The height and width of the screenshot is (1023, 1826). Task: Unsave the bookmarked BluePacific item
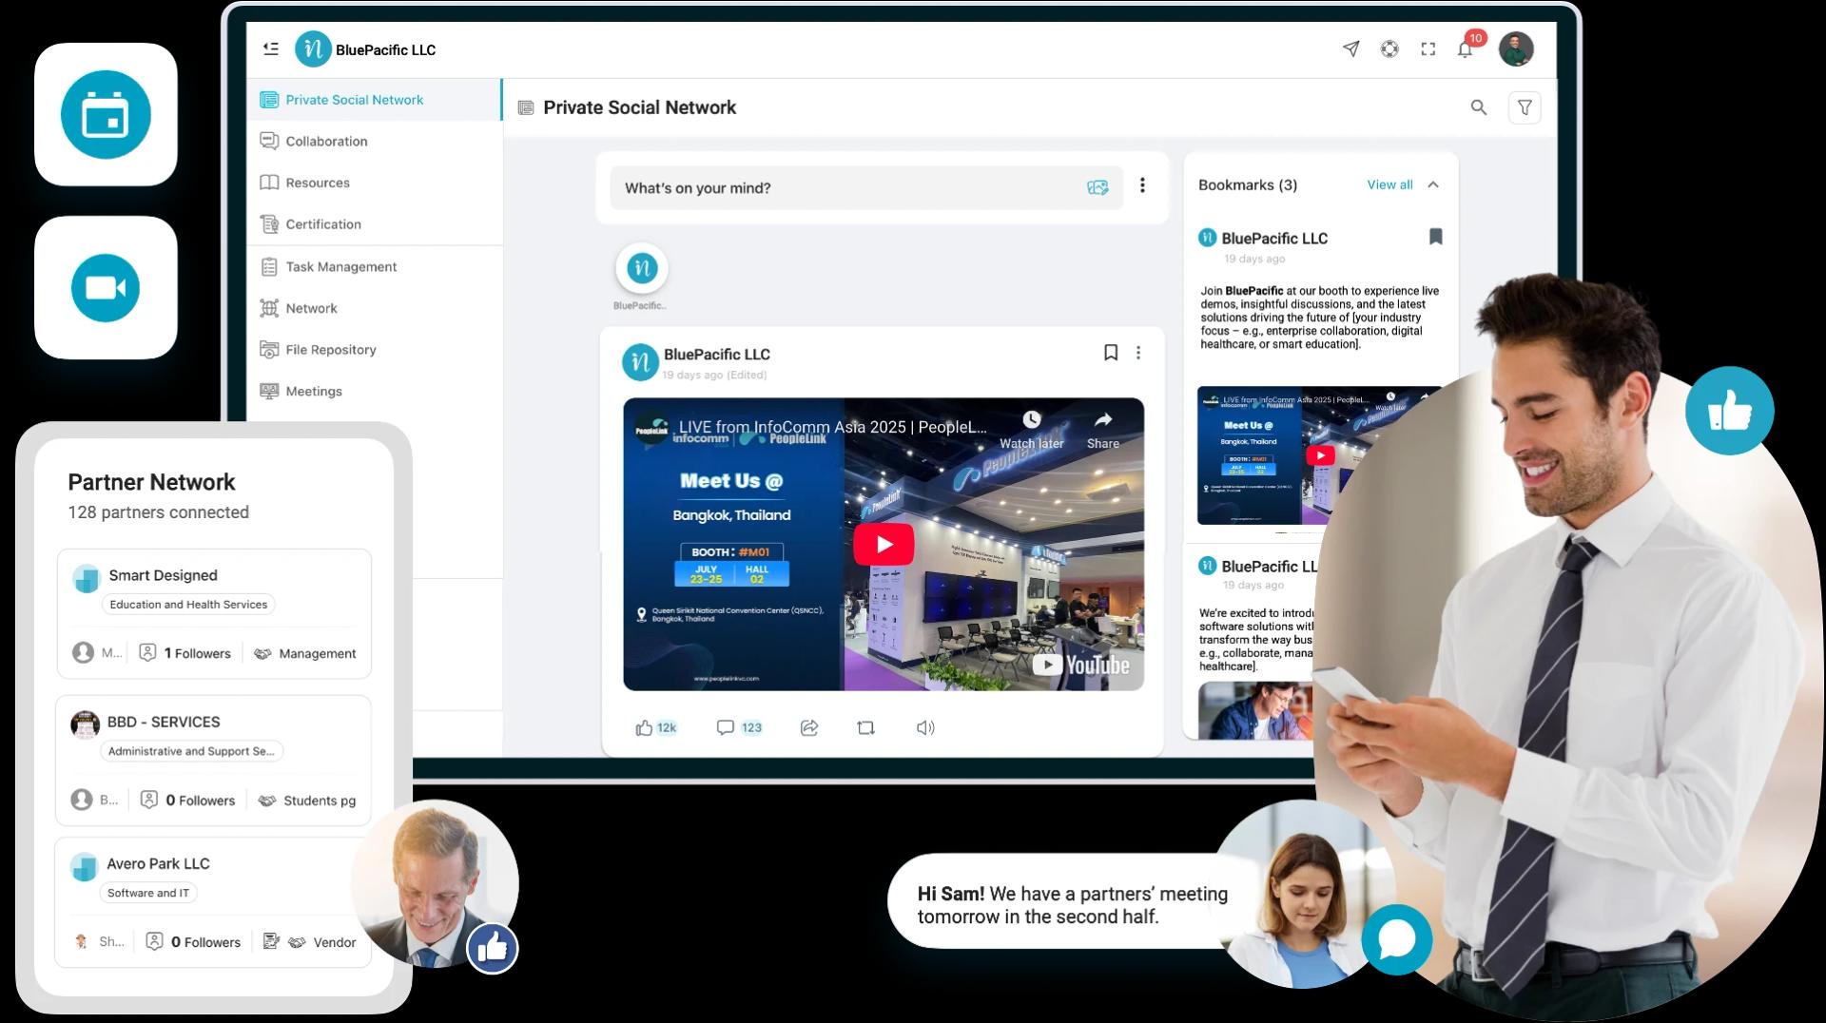point(1436,235)
